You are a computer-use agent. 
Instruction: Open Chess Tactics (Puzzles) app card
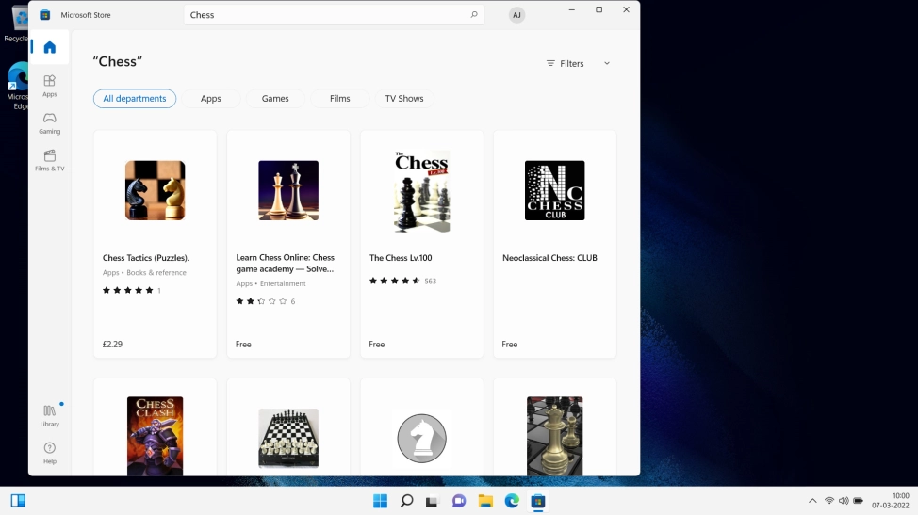[x=156, y=244]
